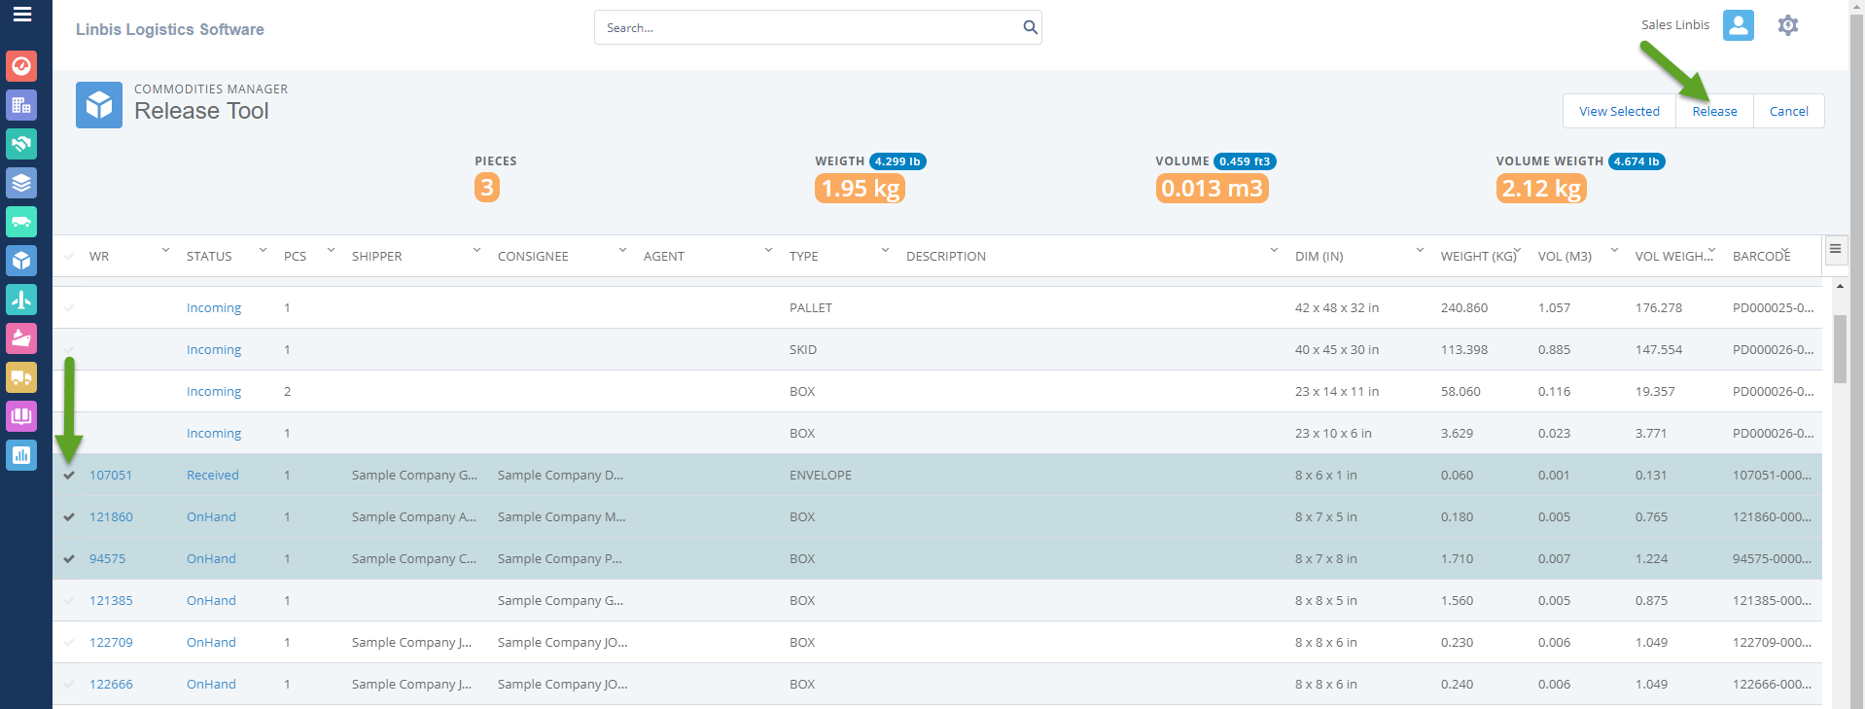Open the hamburger menu in sidebar

(x=21, y=15)
